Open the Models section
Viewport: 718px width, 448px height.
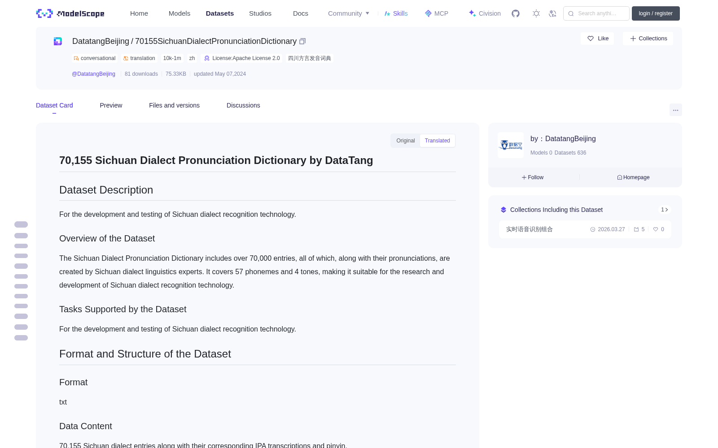click(x=179, y=13)
